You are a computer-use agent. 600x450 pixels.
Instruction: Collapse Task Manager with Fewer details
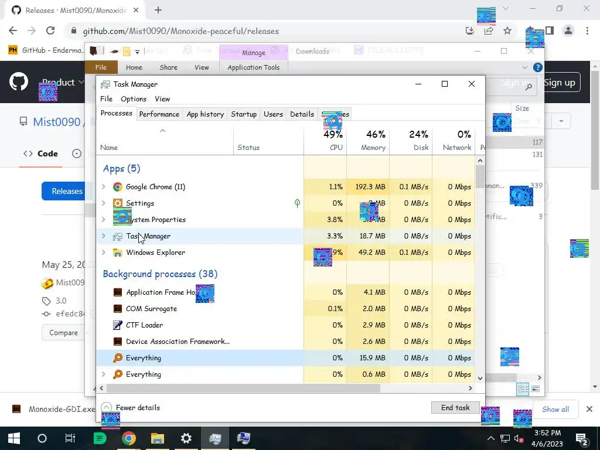(x=131, y=408)
